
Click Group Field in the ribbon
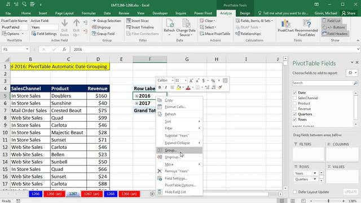point(103,34)
